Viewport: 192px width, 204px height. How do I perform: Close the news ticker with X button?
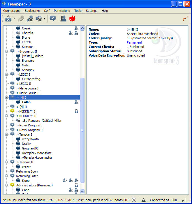click(x=134, y=200)
